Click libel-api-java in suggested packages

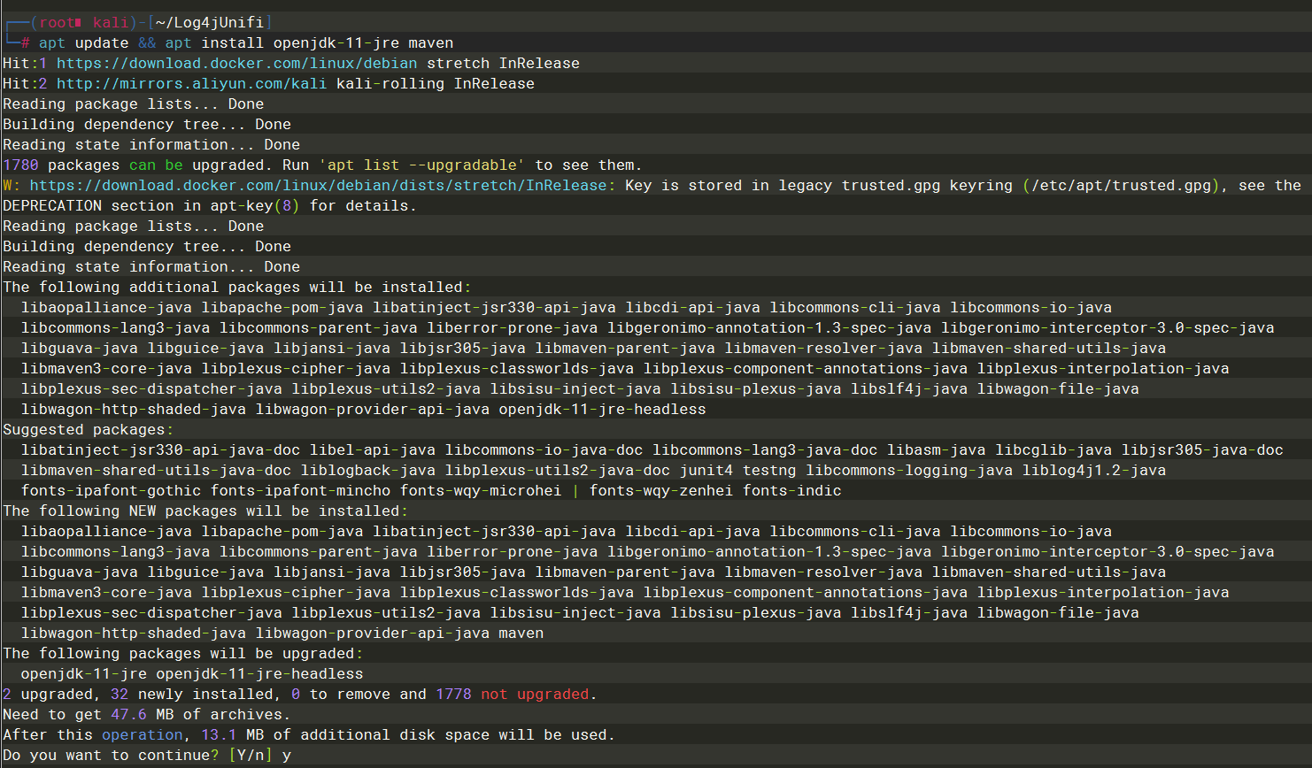tap(373, 449)
